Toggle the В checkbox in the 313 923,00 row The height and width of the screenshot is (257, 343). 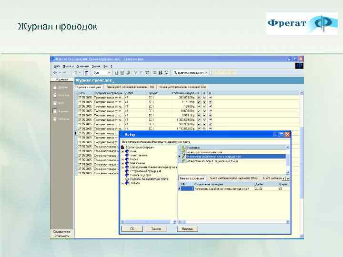[199, 98]
